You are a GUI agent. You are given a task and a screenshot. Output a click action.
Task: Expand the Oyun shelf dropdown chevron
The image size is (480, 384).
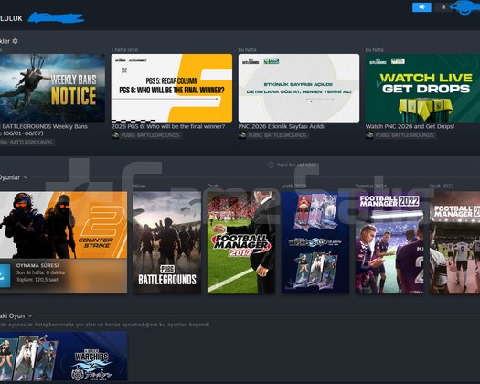[30, 315]
